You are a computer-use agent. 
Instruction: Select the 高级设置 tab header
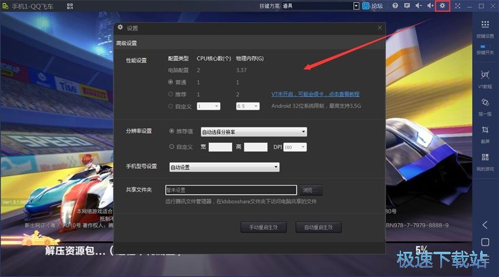[126, 43]
